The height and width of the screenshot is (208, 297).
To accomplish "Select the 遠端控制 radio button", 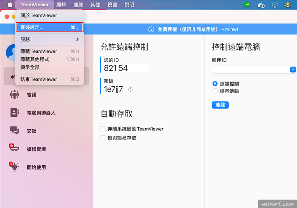I will (215, 84).
